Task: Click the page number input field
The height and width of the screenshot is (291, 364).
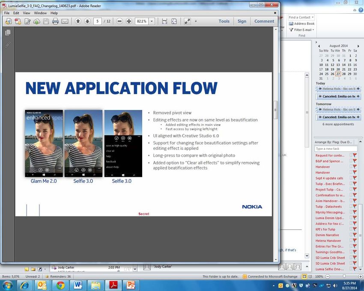Action: [x=98, y=21]
